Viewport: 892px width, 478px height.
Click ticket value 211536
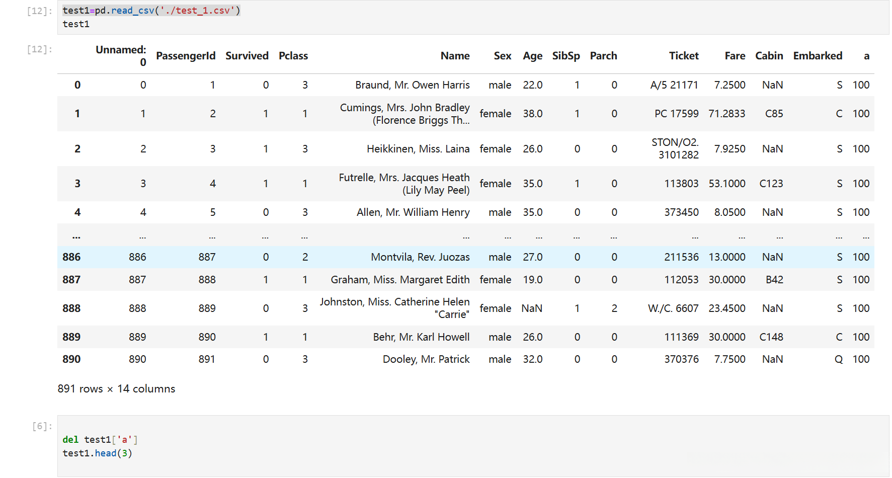pyautogui.click(x=681, y=257)
